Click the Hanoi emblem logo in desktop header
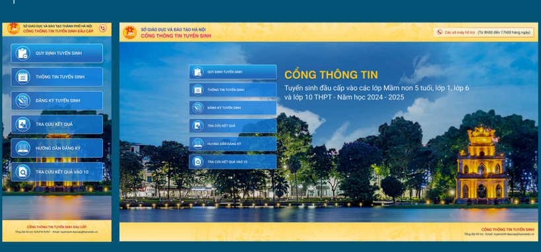The height and width of the screenshot is (252, 541). coord(130,32)
